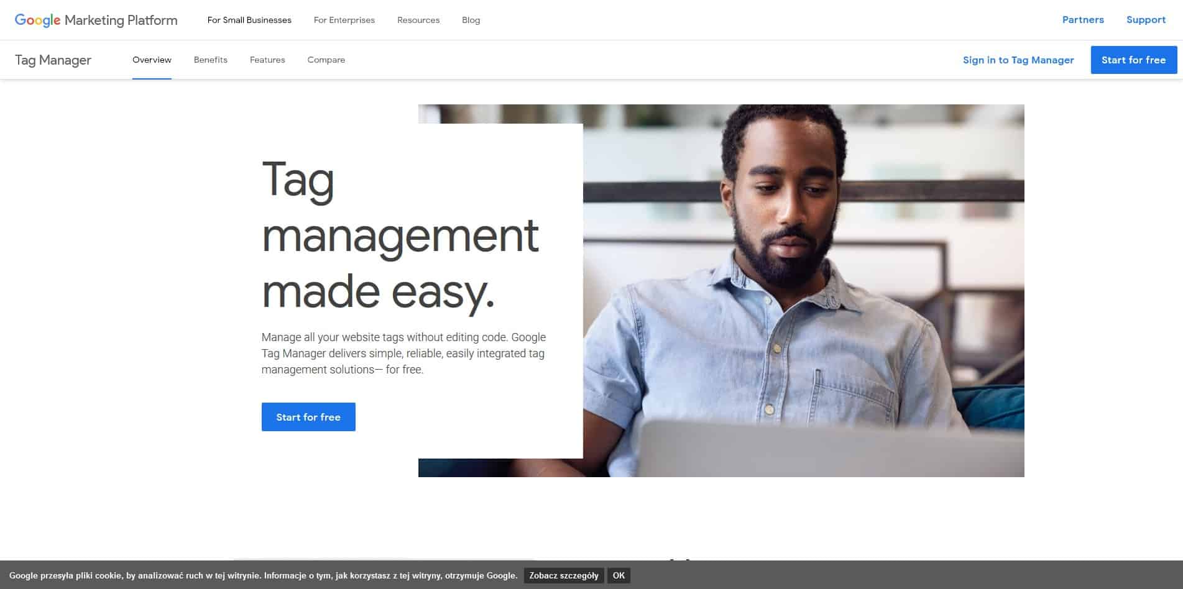Click Sign in to Tag Manager
Image resolution: width=1183 pixels, height=589 pixels.
tap(1018, 60)
